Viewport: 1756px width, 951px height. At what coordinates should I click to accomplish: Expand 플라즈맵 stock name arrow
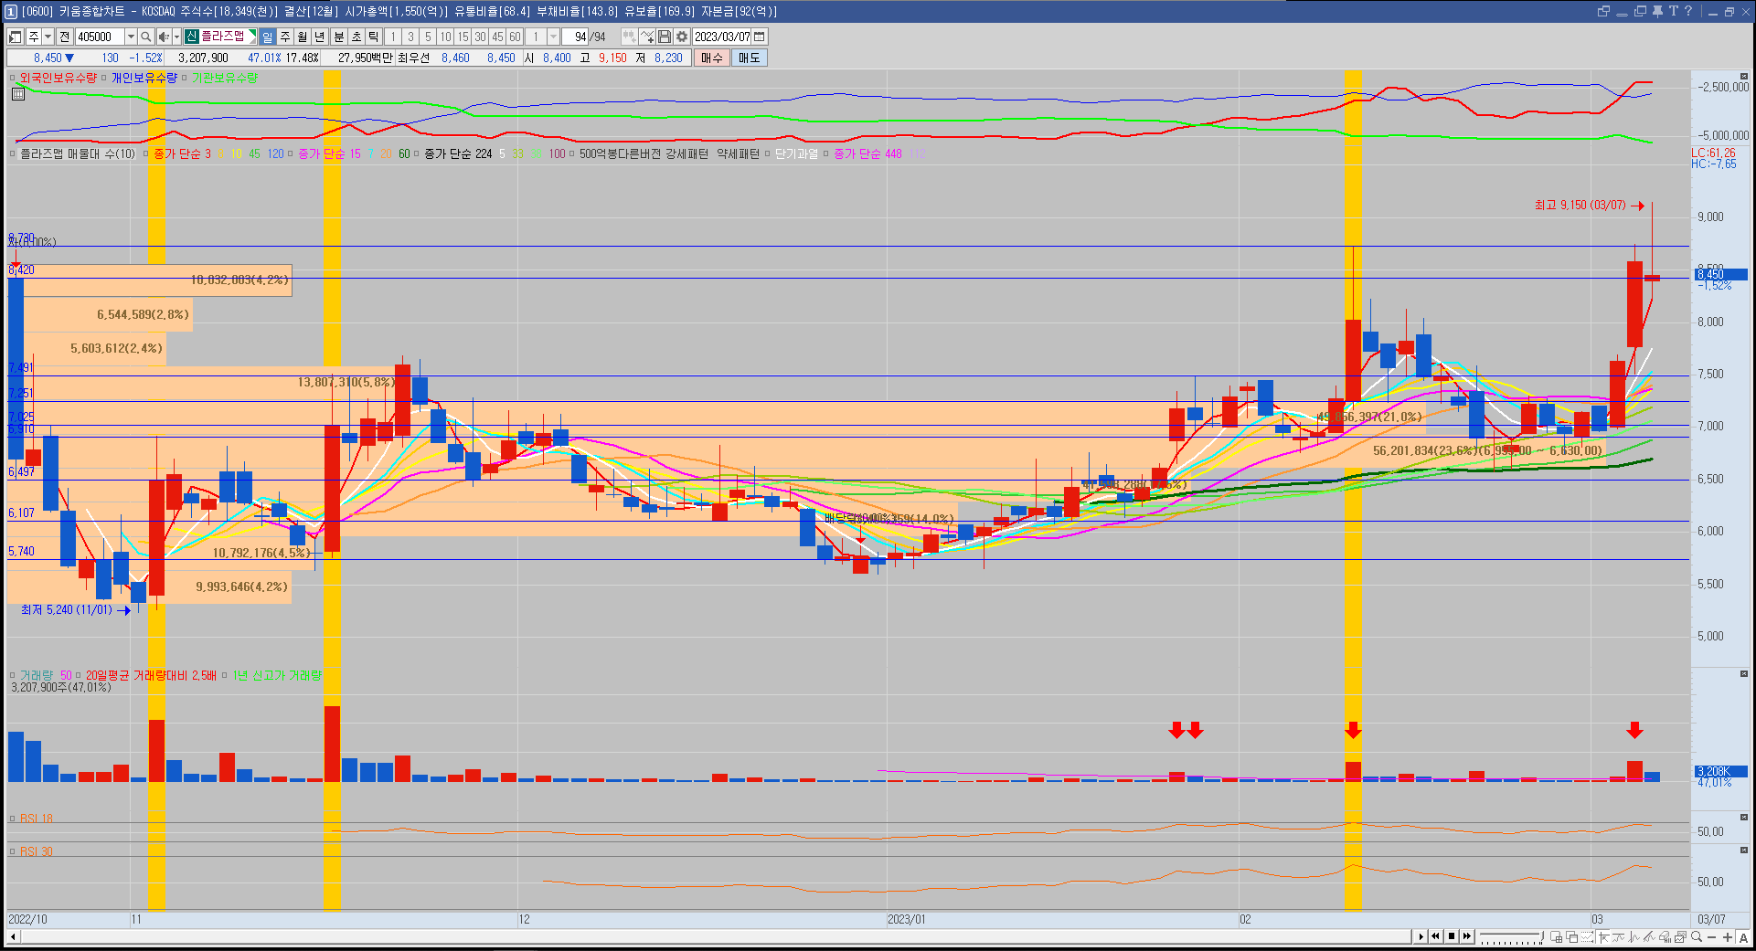tap(252, 37)
